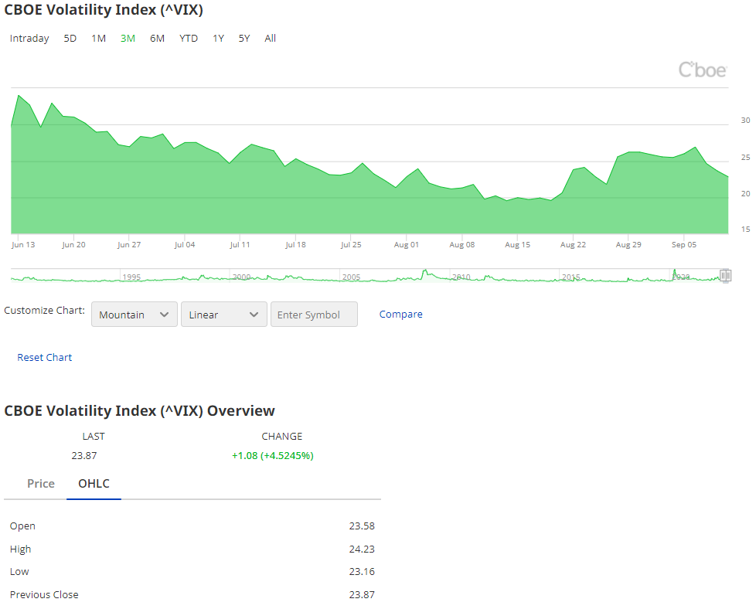Switch to the Price tab
Screen dimensions: 756x609
click(x=41, y=484)
